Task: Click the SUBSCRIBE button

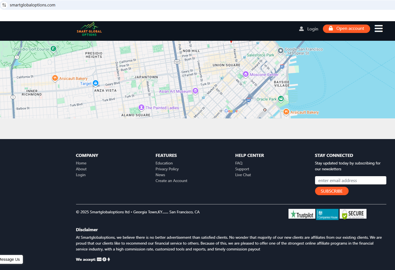Action: pyautogui.click(x=332, y=191)
